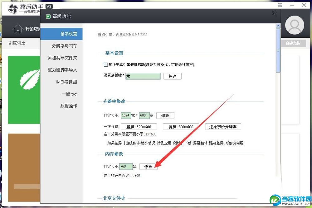Click the home icon beside 我的应用

18,29
